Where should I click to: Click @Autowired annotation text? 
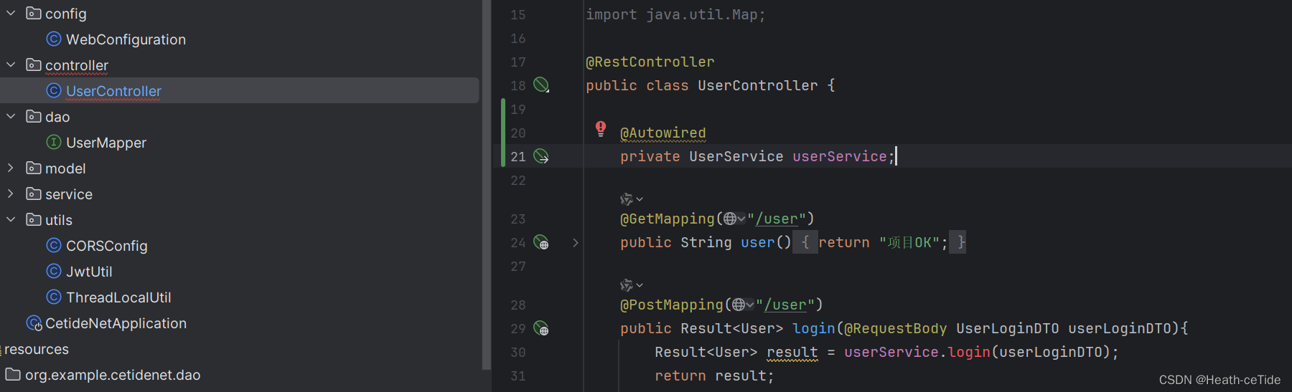(x=663, y=133)
